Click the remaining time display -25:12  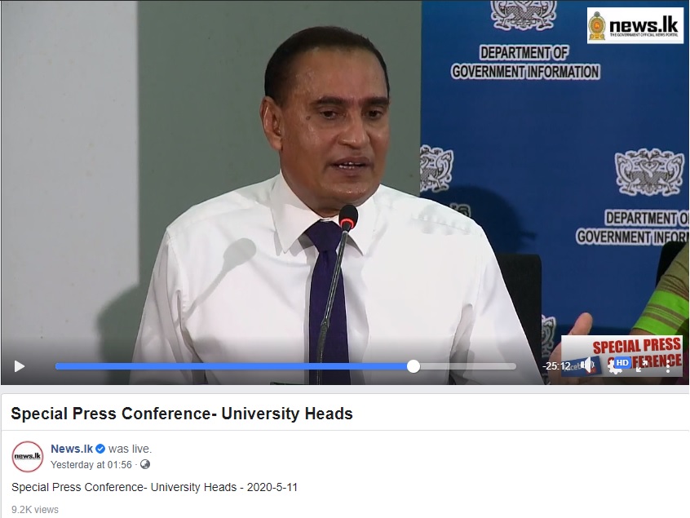tap(556, 365)
